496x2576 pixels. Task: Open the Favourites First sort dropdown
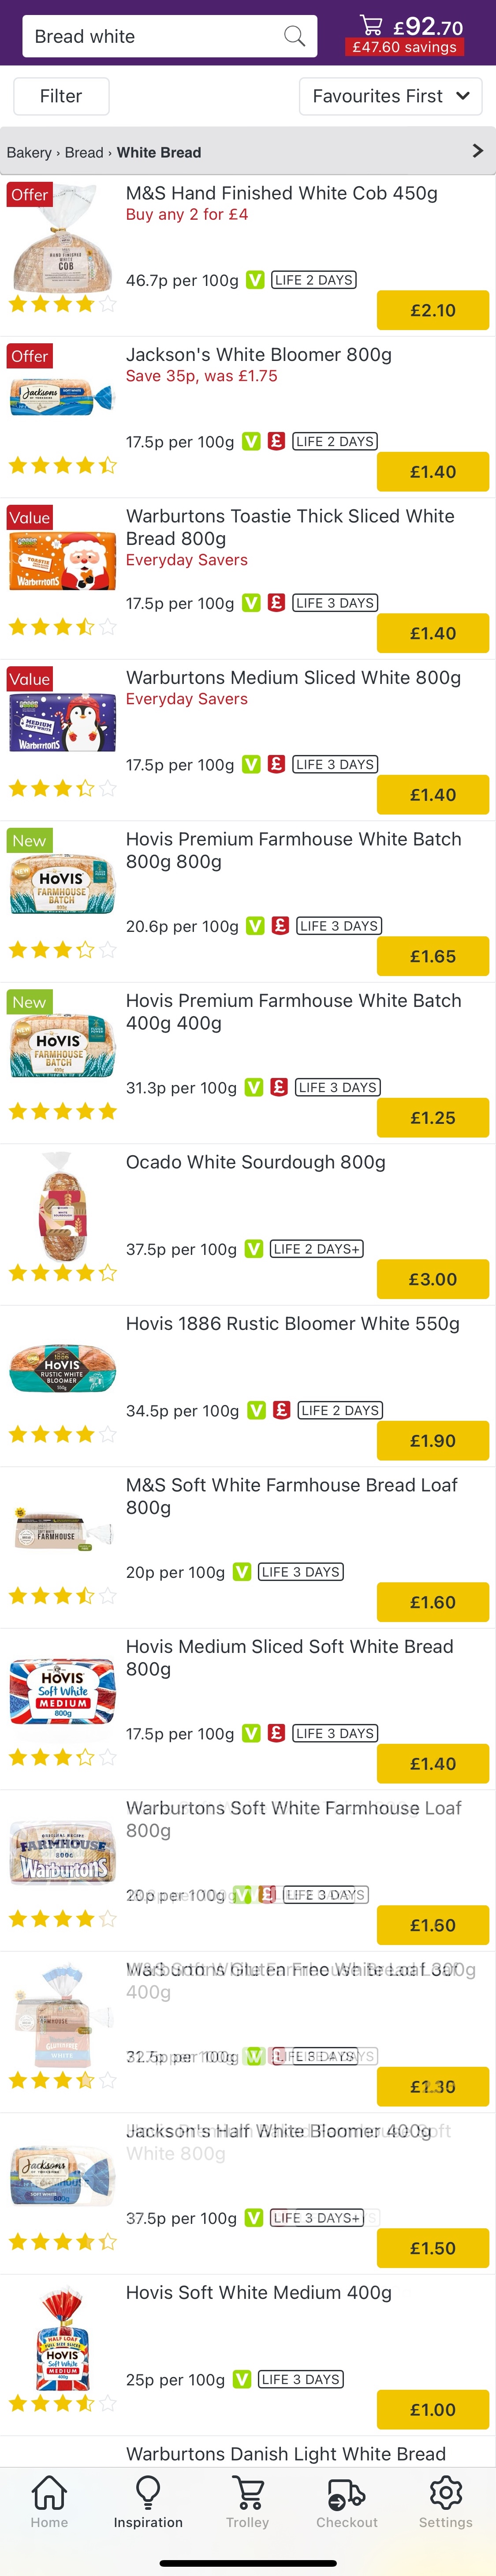[390, 96]
